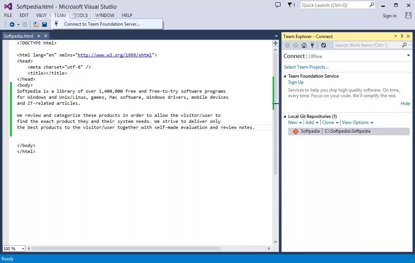Image resolution: width=415 pixels, height=263 pixels.
Task: Click Hide link in Team Foundation Service
Action: [405, 104]
